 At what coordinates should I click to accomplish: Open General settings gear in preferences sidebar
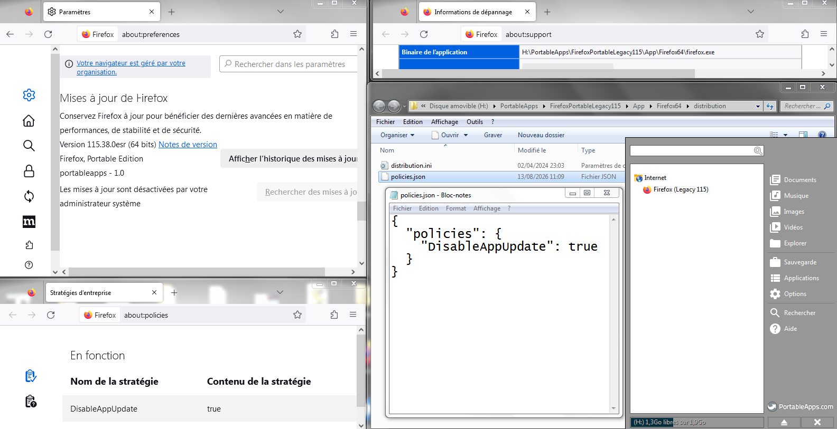point(29,95)
